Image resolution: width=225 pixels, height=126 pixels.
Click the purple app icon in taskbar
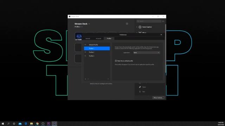click(x=49, y=124)
